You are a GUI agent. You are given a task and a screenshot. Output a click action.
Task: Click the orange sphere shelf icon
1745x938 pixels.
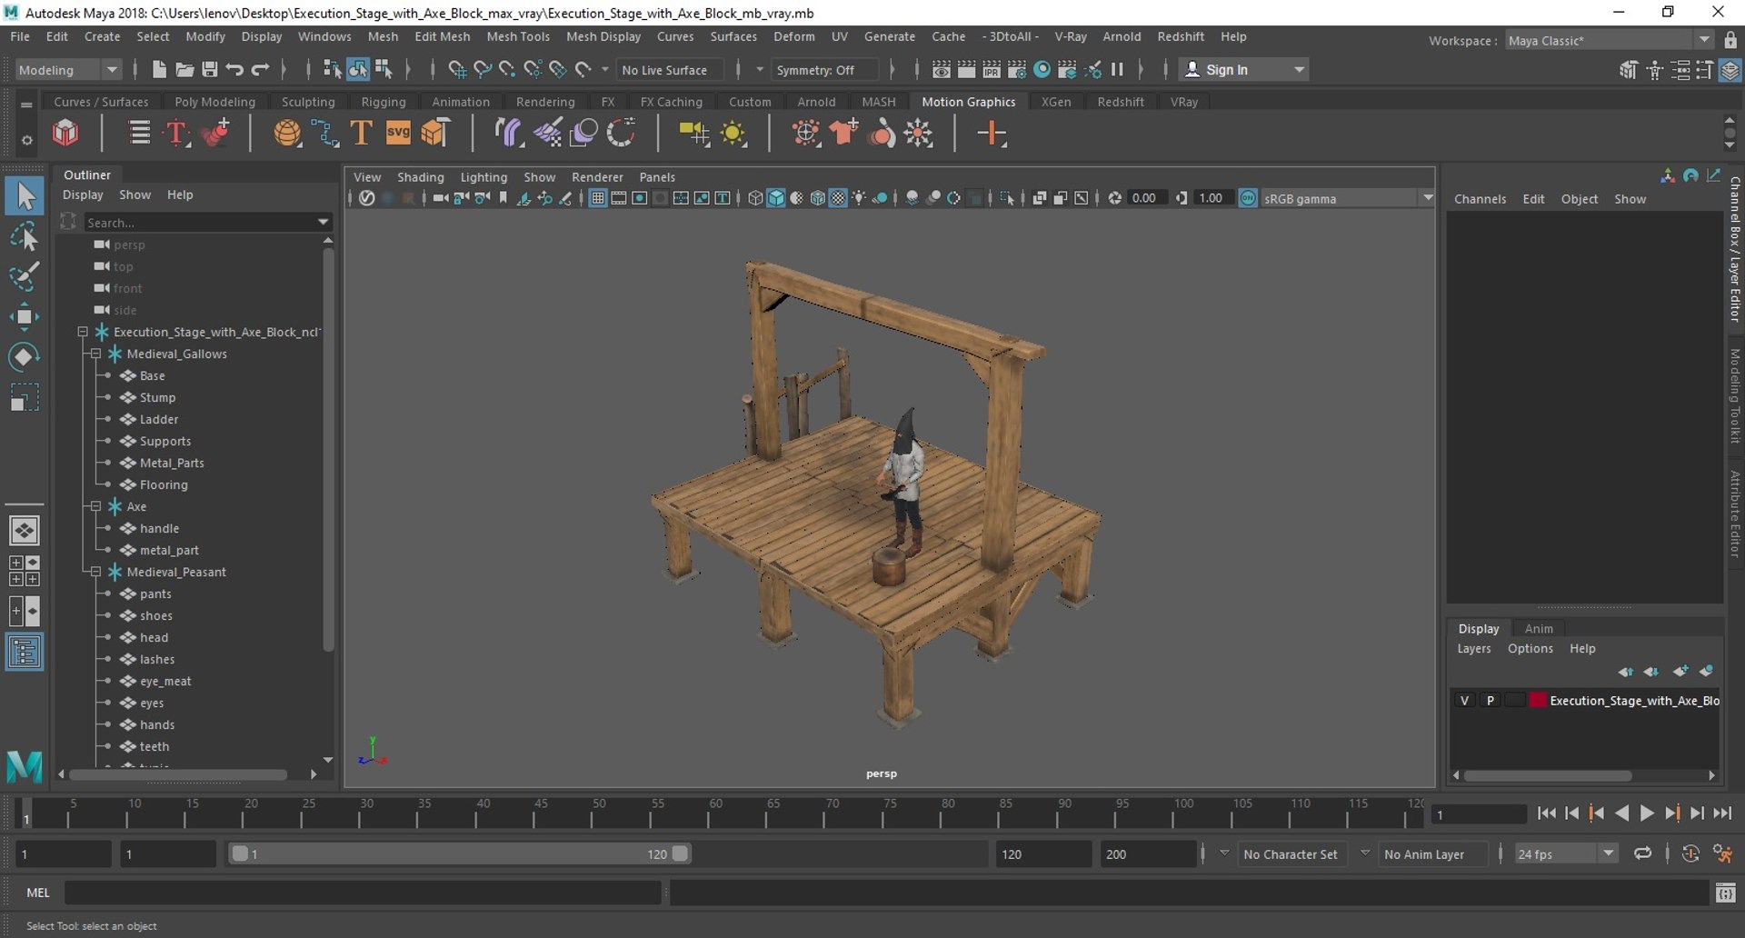coord(286,134)
